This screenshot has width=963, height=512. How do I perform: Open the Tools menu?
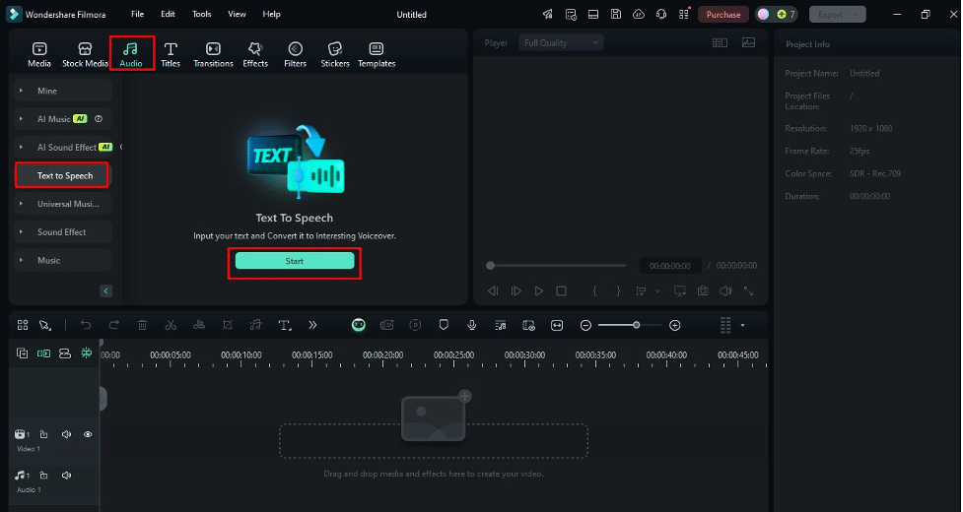point(201,15)
